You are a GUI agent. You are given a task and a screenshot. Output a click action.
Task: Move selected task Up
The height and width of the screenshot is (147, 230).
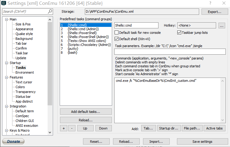click(85, 128)
